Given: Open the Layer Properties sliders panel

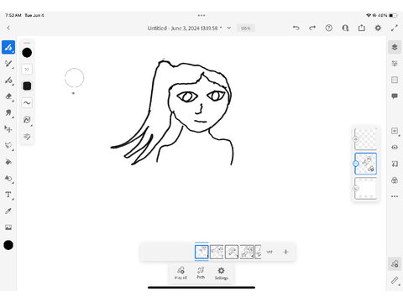Looking at the screenshot, I should click(x=395, y=64).
